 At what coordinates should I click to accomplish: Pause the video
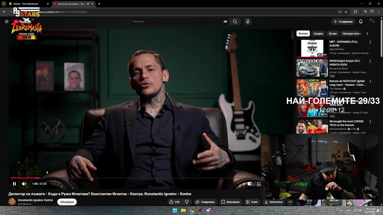pos(14,184)
